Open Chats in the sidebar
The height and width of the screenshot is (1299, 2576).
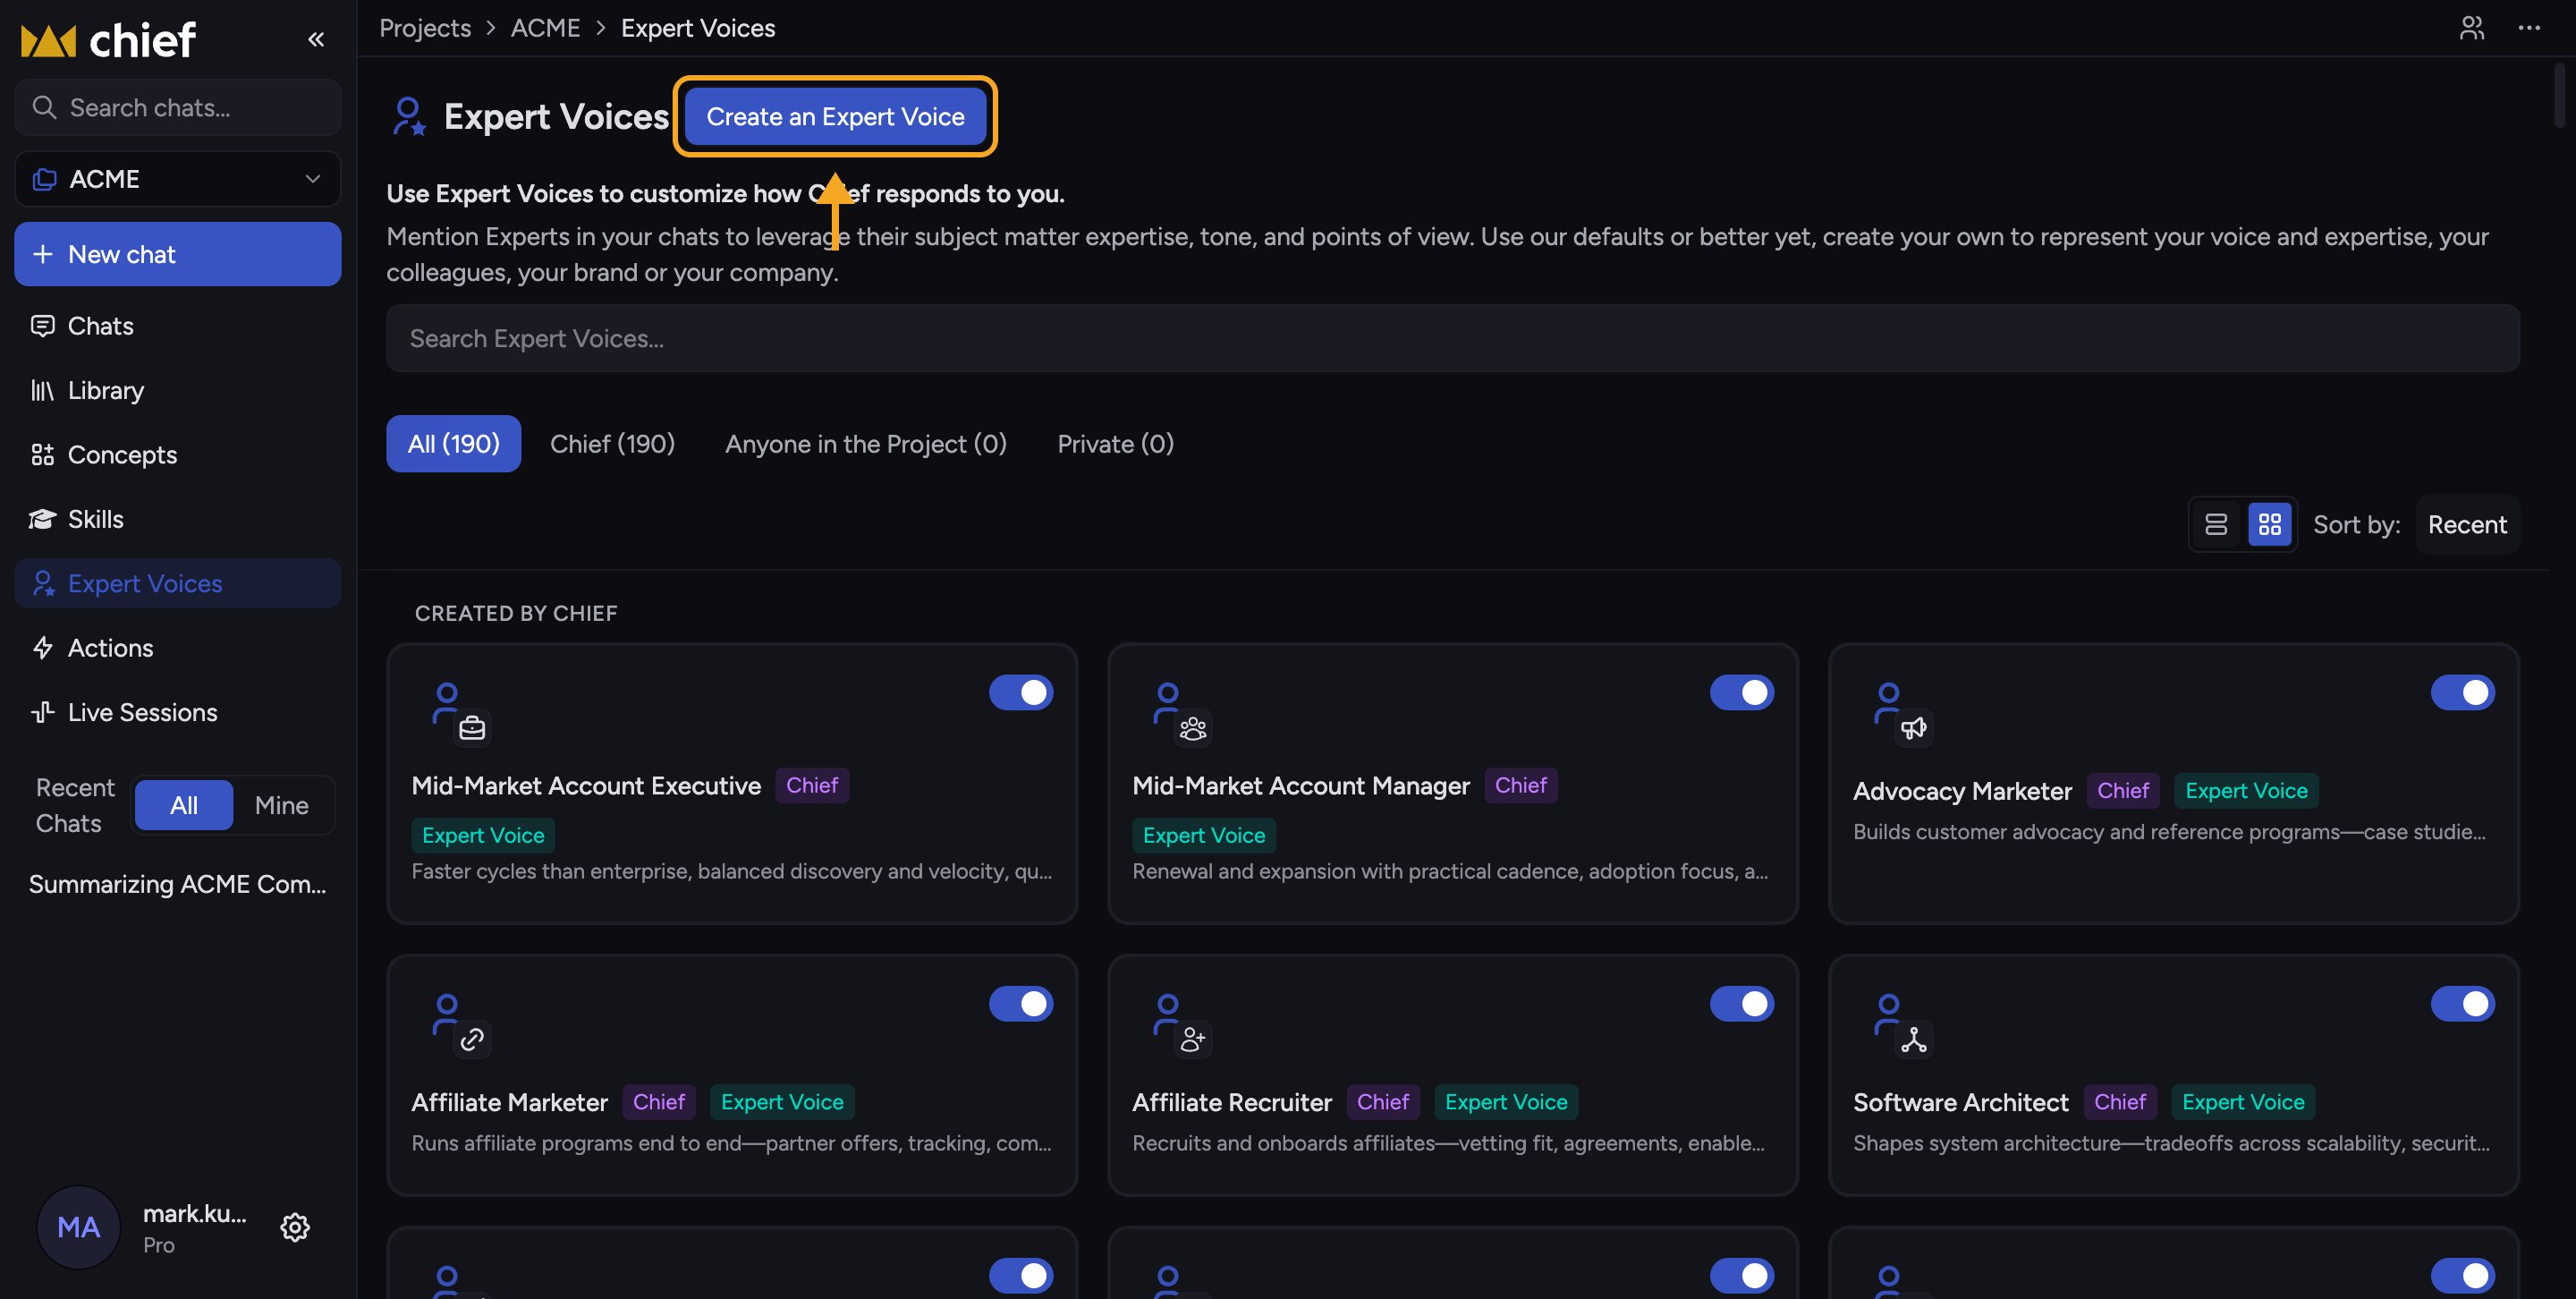coord(178,326)
